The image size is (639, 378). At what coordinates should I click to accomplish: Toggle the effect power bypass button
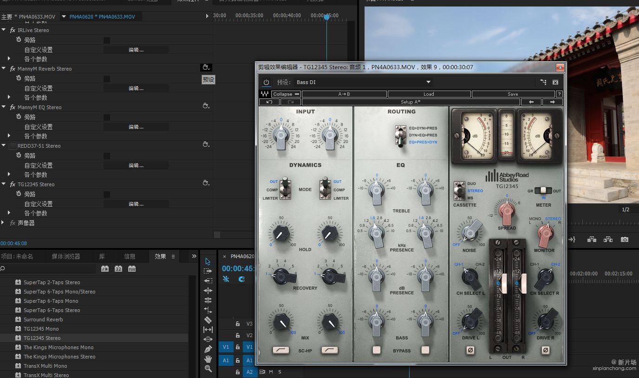[x=266, y=82]
